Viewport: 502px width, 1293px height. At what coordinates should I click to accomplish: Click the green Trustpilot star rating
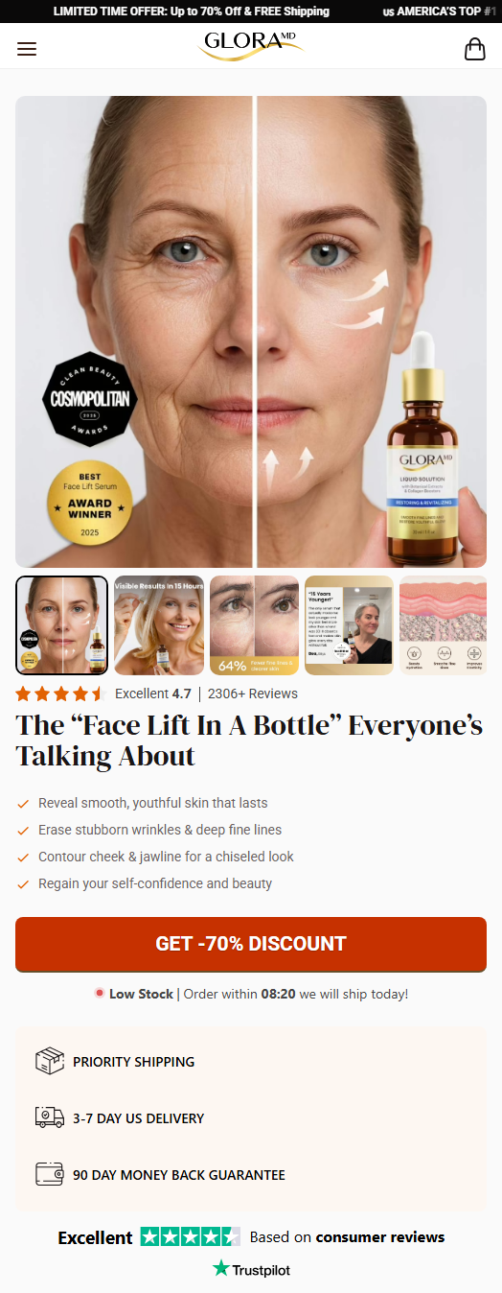pos(191,1236)
